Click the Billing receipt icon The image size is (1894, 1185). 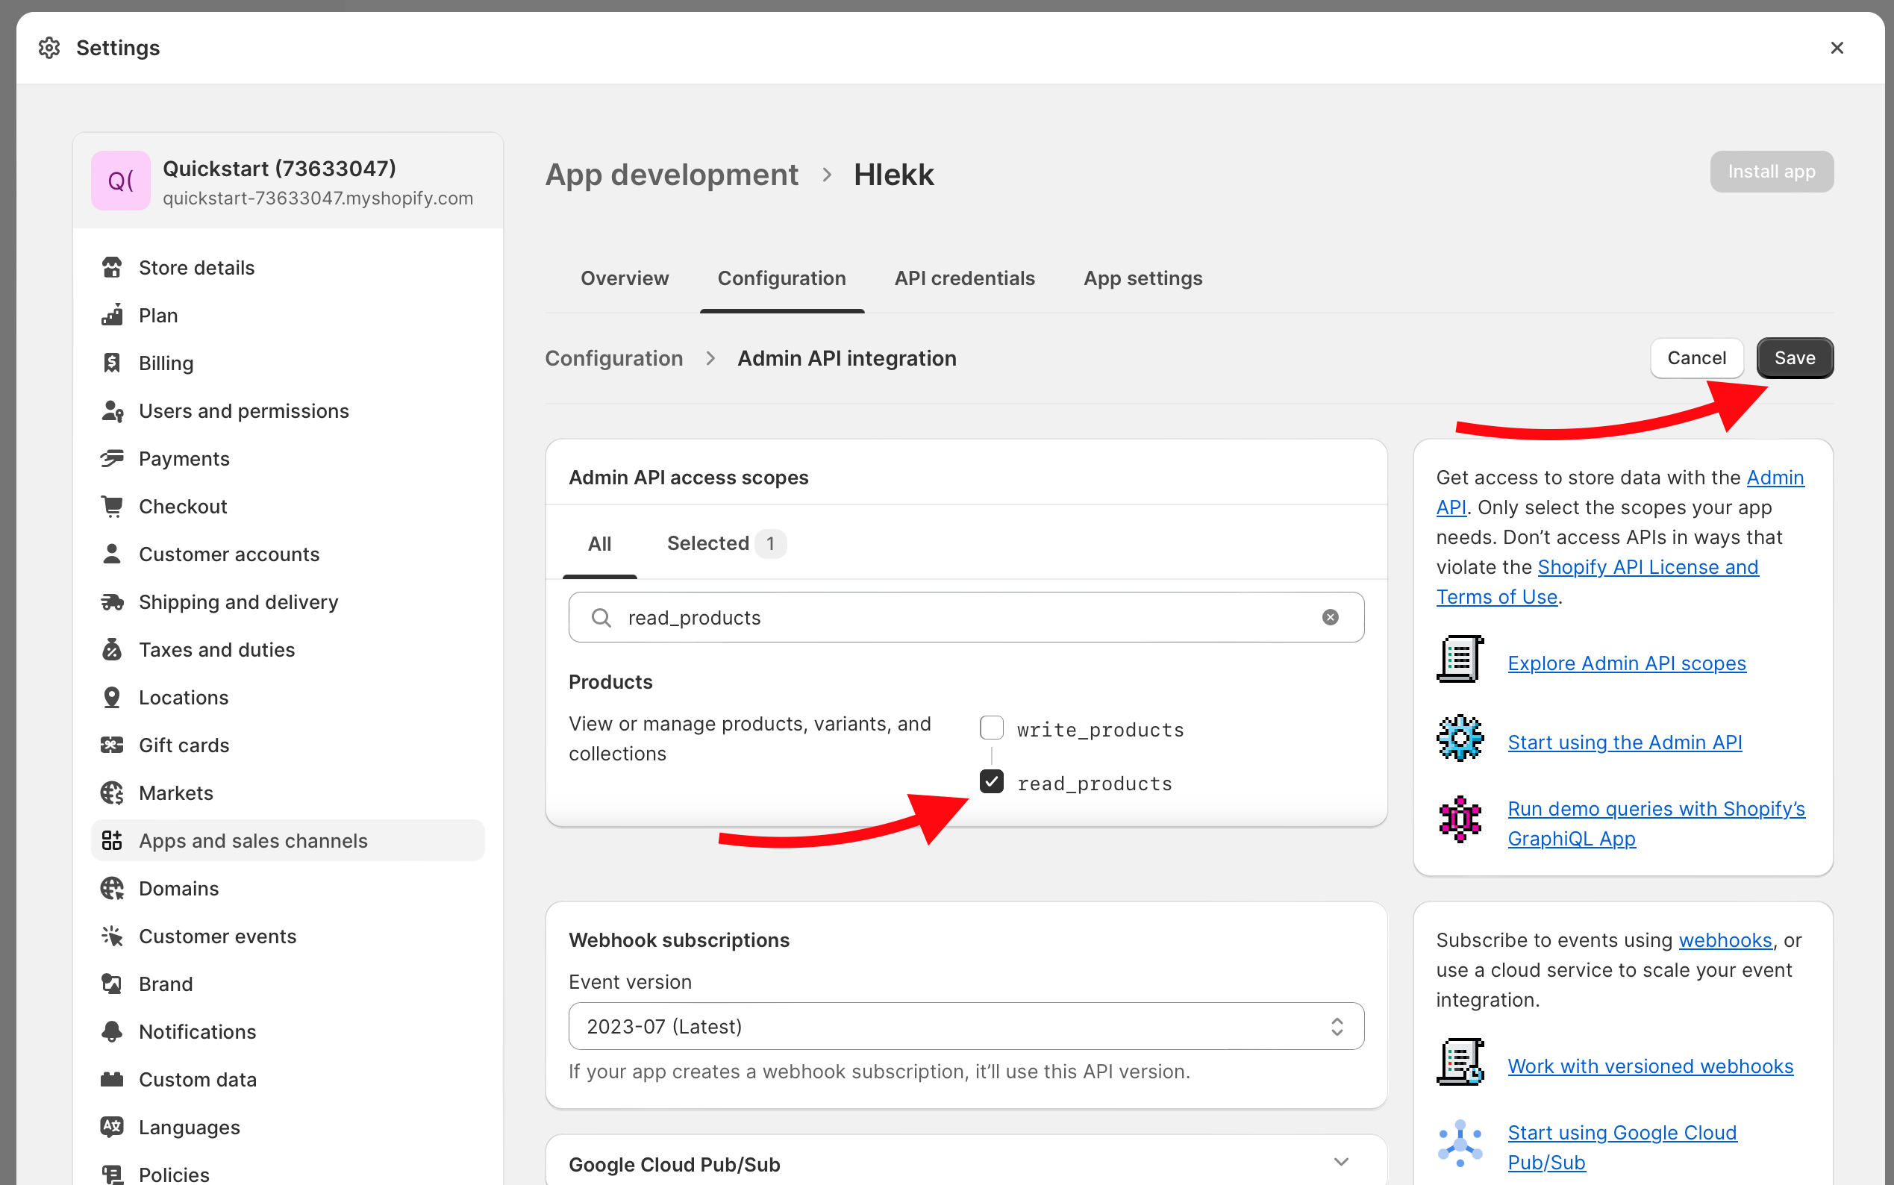(112, 363)
